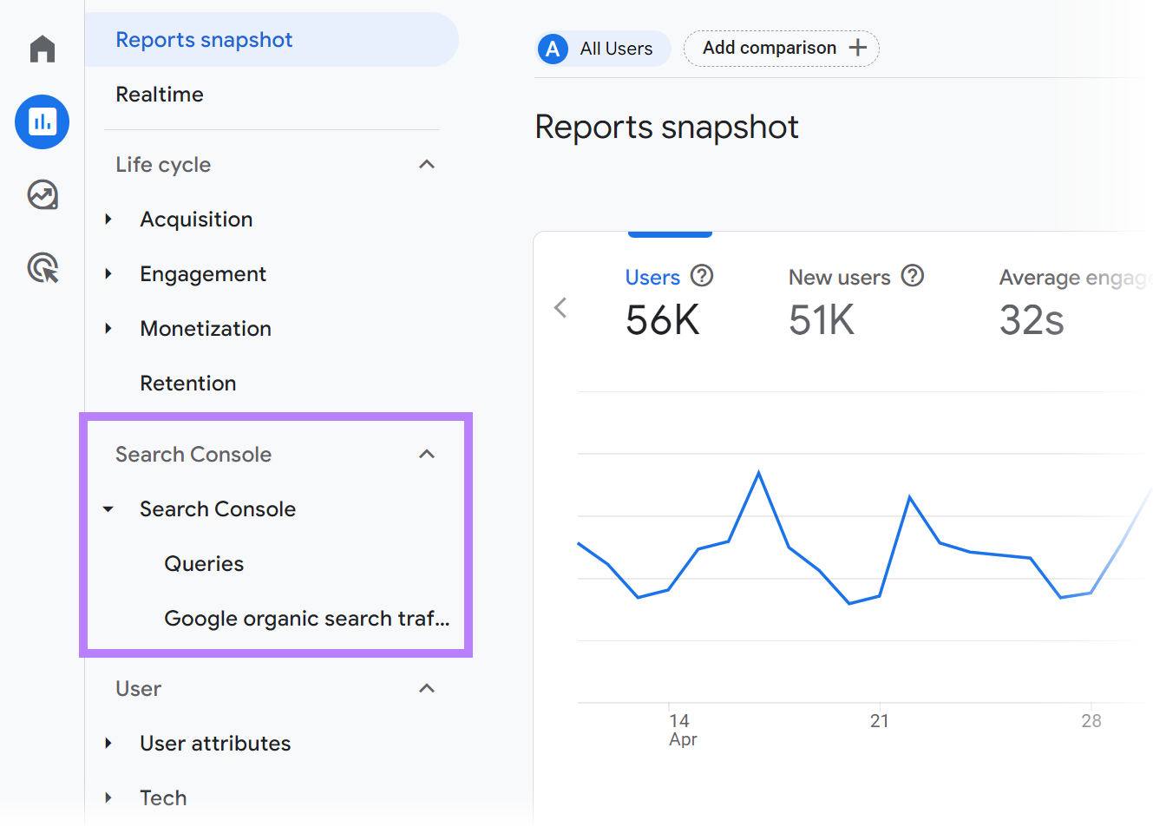Click the New users help icon
Image resolution: width=1153 pixels, height=833 pixels.
[x=913, y=276]
